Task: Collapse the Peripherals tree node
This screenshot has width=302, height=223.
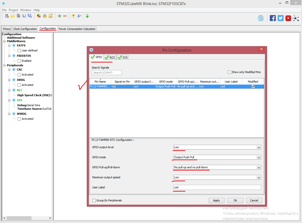Action: 4,65
